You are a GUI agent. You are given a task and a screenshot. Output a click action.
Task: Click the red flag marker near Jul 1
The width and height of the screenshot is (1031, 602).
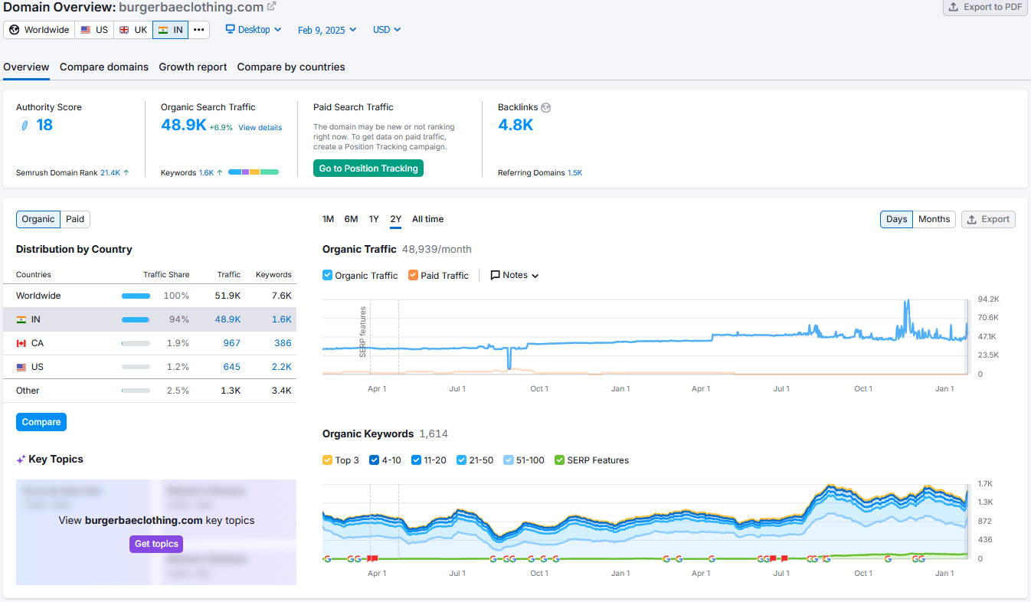[x=784, y=559]
